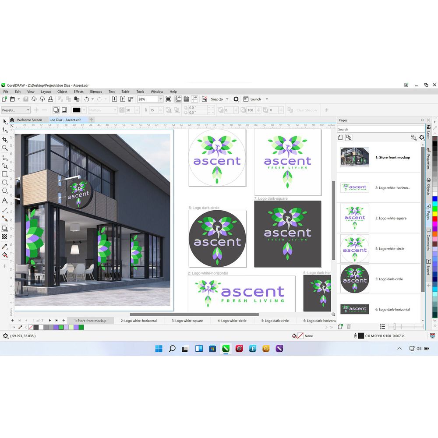Open the Bitmaps menu

pyautogui.click(x=96, y=92)
